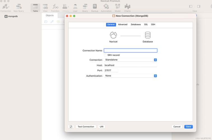Click the plus add icon under Objects
Viewport: 212px width, 140px height.
[x=58, y=22]
